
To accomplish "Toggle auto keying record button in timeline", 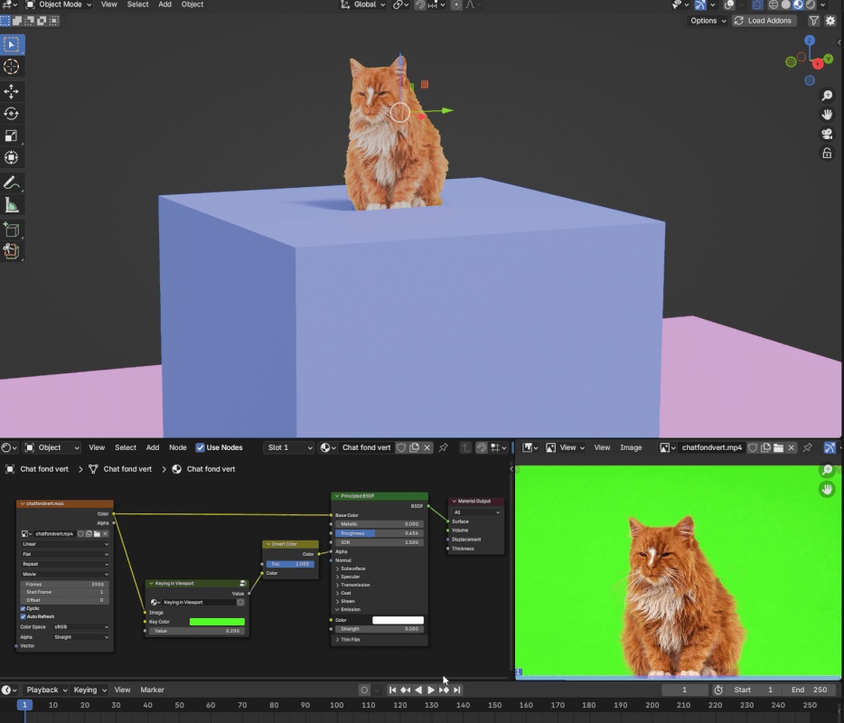I will coord(364,690).
